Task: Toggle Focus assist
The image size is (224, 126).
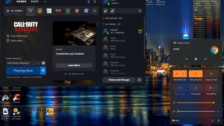Action: click(x=196, y=88)
